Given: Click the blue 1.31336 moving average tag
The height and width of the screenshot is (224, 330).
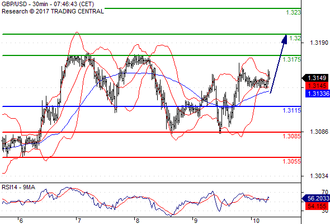Looking at the screenshot, I should [318, 94].
